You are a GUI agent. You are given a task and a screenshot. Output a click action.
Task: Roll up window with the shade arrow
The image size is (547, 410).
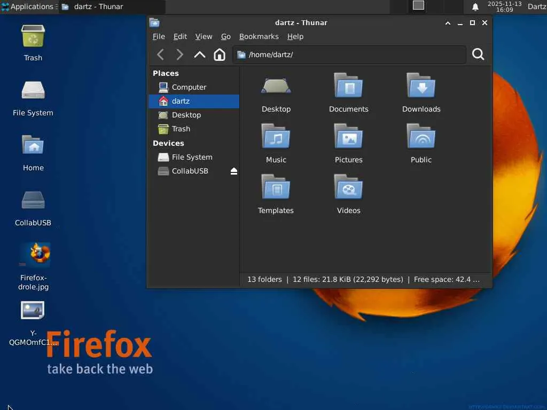(x=448, y=23)
